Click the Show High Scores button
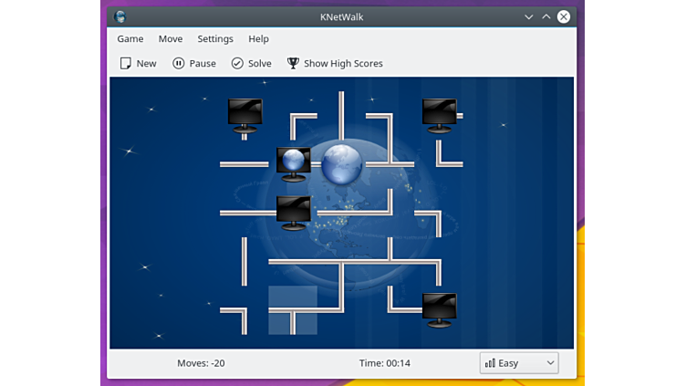Screen dimensions: 686x386 342,64
